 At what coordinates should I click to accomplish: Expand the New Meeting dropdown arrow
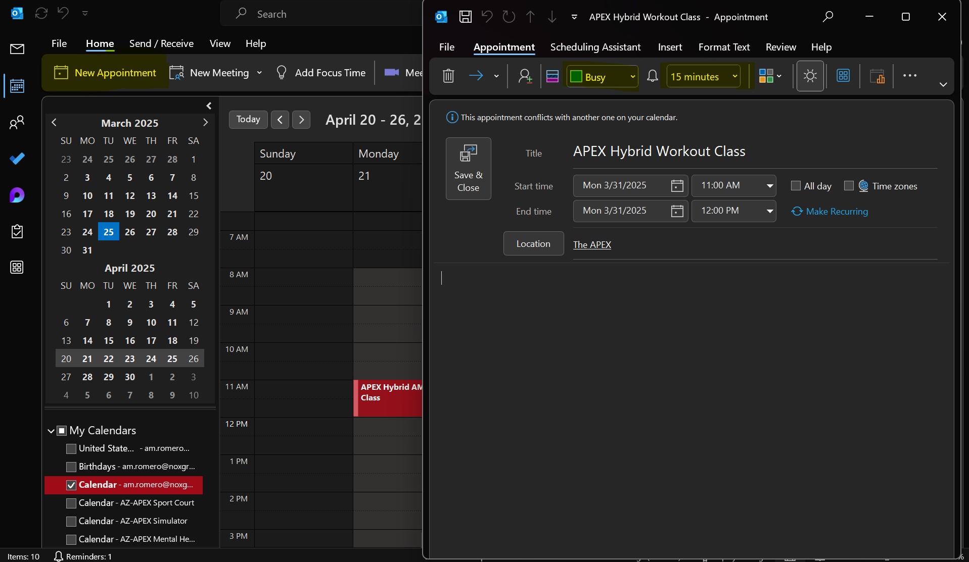point(259,73)
